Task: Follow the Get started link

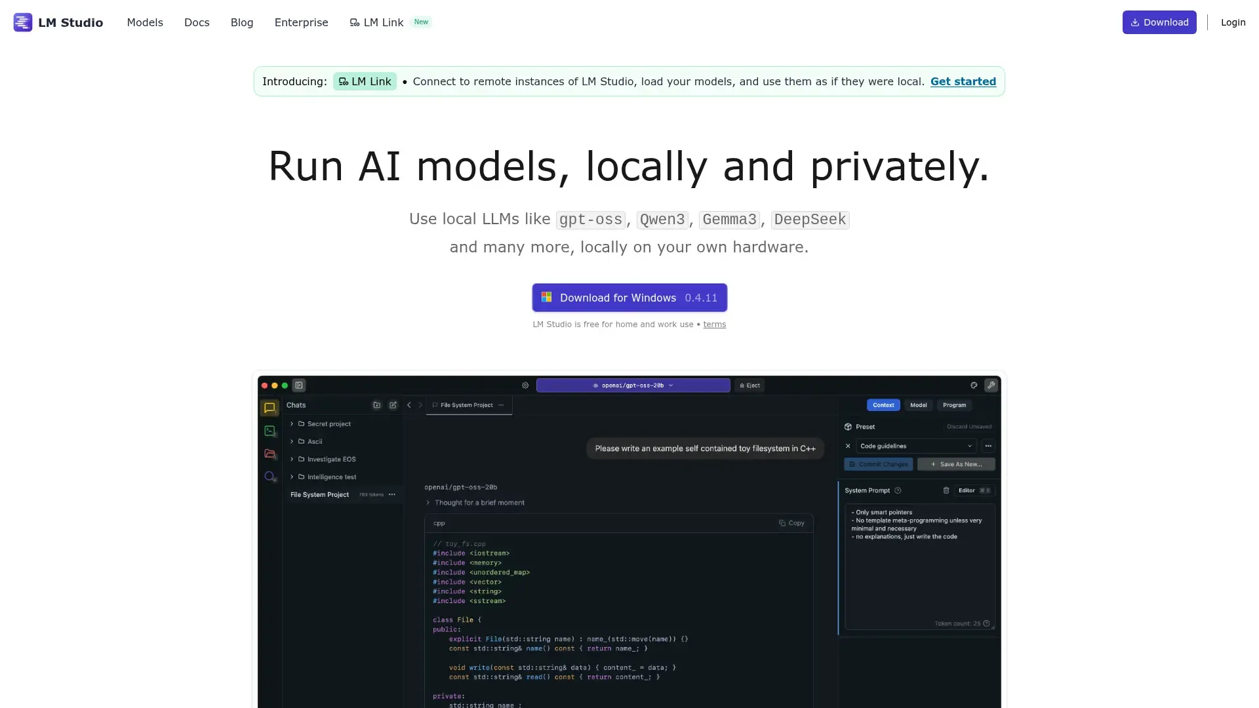Action: 963,81
